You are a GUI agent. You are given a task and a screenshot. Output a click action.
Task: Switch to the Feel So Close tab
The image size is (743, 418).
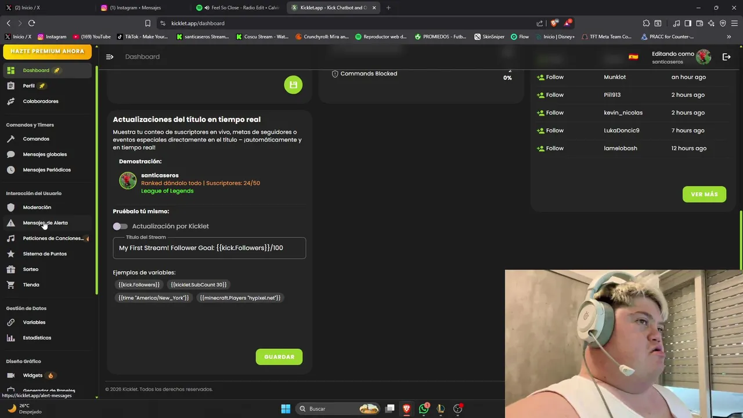tap(238, 8)
